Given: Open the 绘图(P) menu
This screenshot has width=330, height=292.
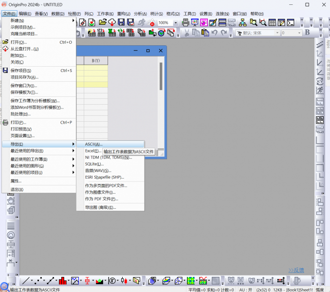Looking at the screenshot, I should tap(74, 14).
